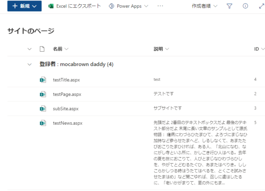Click the expand full-screen arrow icon
265x191 pixels.
(x=262, y=6)
